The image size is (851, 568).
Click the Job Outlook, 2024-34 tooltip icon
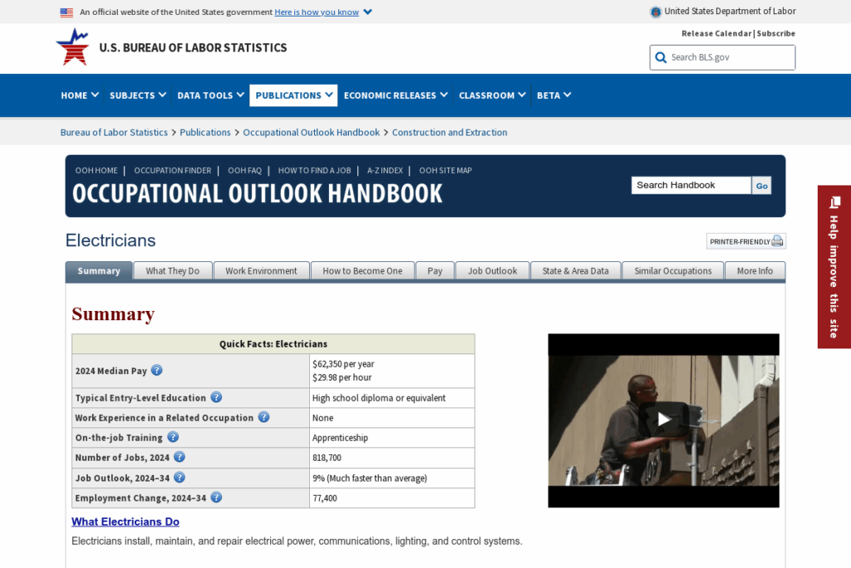[178, 477]
